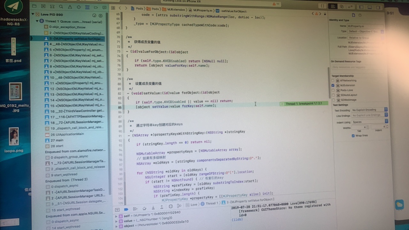The image size is (409, 230).
Task: Expand the value variable
Action: coord(116,221)
